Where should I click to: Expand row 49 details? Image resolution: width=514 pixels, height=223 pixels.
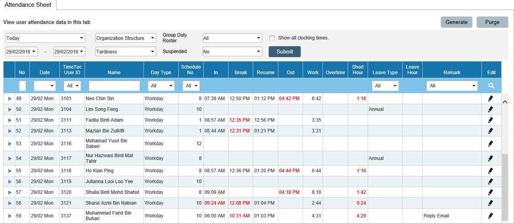pyautogui.click(x=10, y=99)
